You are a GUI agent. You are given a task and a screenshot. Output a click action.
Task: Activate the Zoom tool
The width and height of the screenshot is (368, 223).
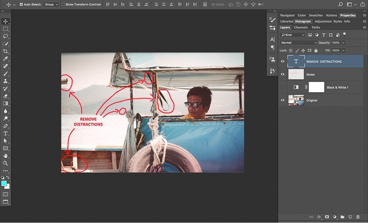pyautogui.click(x=5, y=163)
